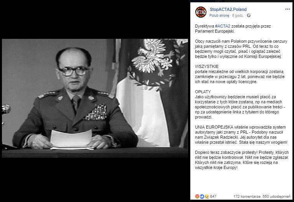Click the OPŁATY heading in the post
The height and width of the screenshot is (202, 294).
[x=203, y=92]
